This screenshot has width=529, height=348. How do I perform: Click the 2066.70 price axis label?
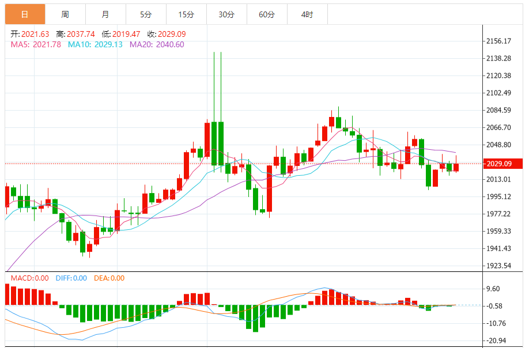498,127
